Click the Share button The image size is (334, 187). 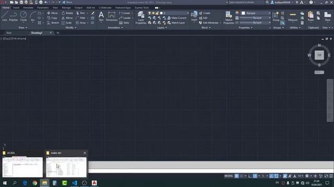[67, 2]
